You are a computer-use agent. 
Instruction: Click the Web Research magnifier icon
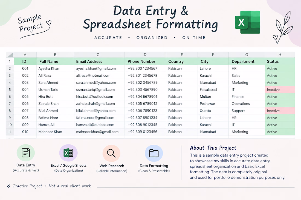pyautogui.click(x=111, y=153)
